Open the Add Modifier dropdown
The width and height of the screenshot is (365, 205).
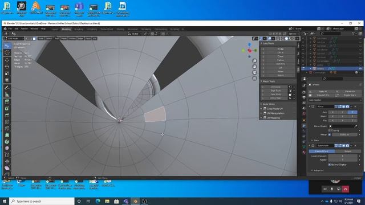click(335, 100)
